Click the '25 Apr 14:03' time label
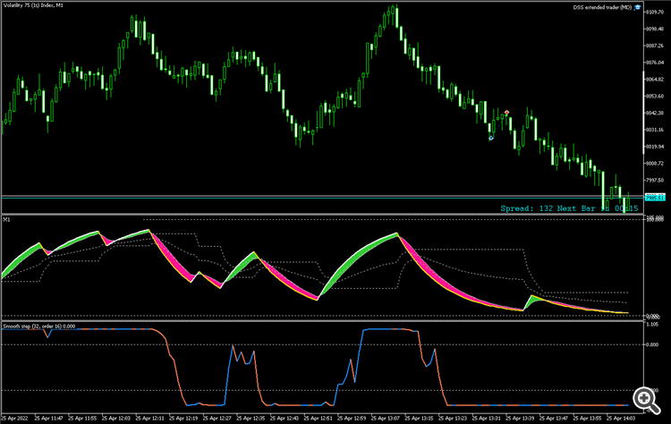Viewport: 671px width, 424px height. pos(621,418)
